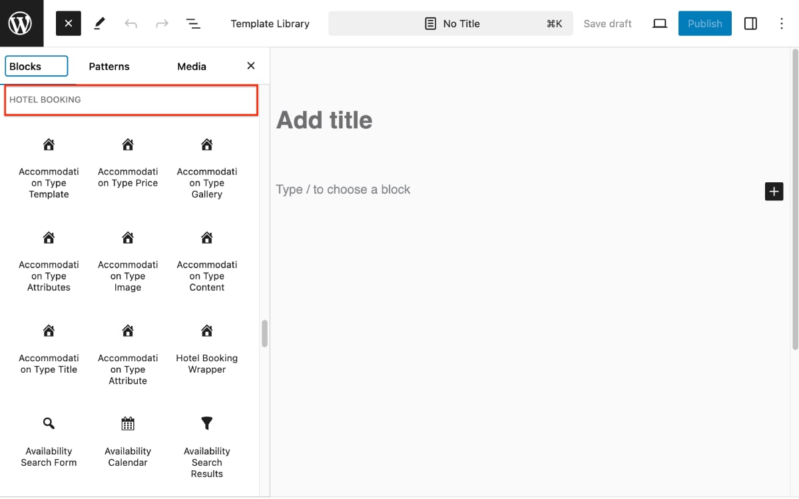The image size is (799, 499).
Task: Click the WordPress logo icon
Action: [21, 23]
